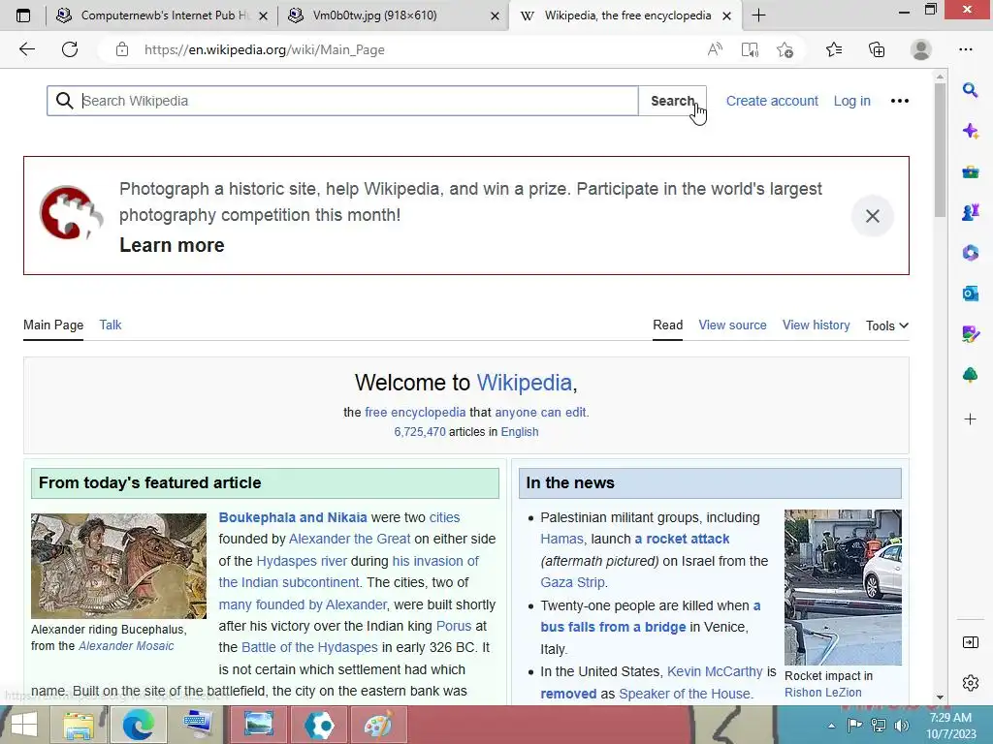Open Kevin McCarthy link
This screenshot has height=744, width=993.
click(715, 672)
